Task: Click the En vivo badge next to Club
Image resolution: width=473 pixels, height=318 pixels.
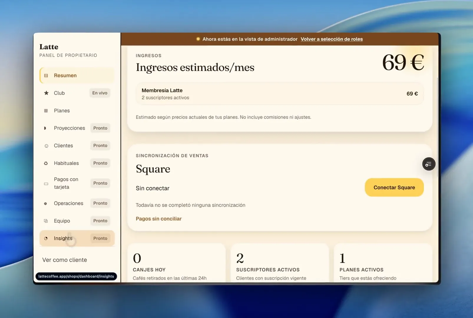Action: point(100,93)
